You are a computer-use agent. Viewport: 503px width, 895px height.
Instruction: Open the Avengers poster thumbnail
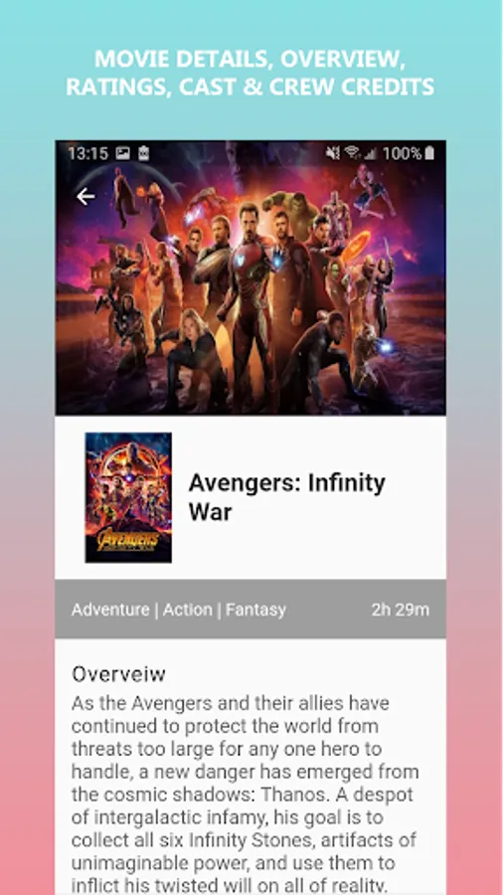(x=128, y=498)
